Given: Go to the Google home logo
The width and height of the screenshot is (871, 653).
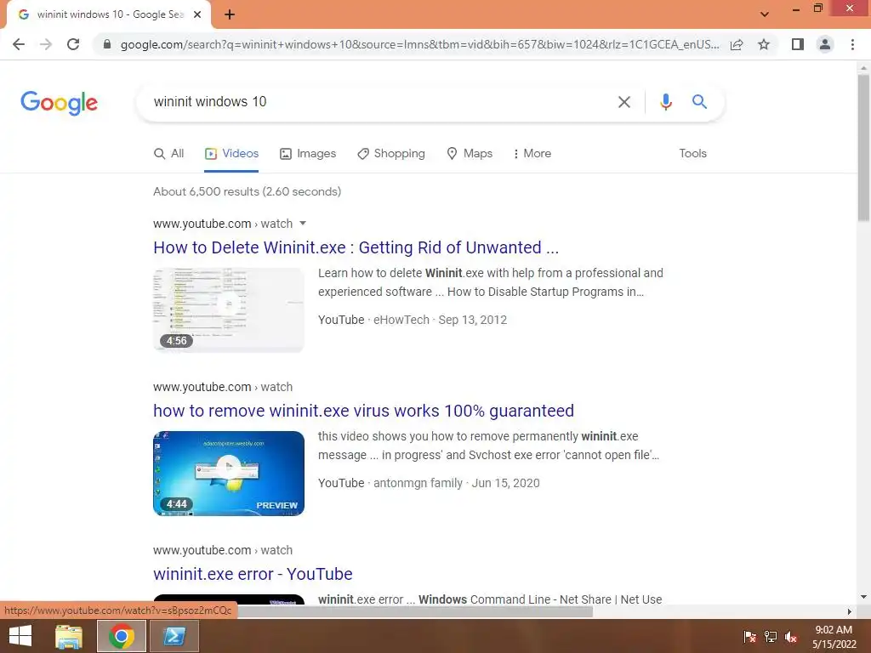Looking at the screenshot, I should point(59,103).
